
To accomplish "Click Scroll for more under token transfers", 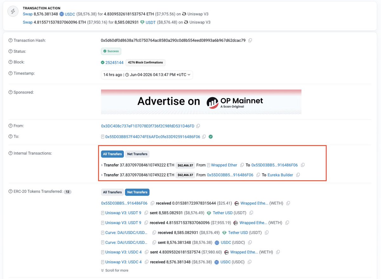I will (x=115, y=270).
